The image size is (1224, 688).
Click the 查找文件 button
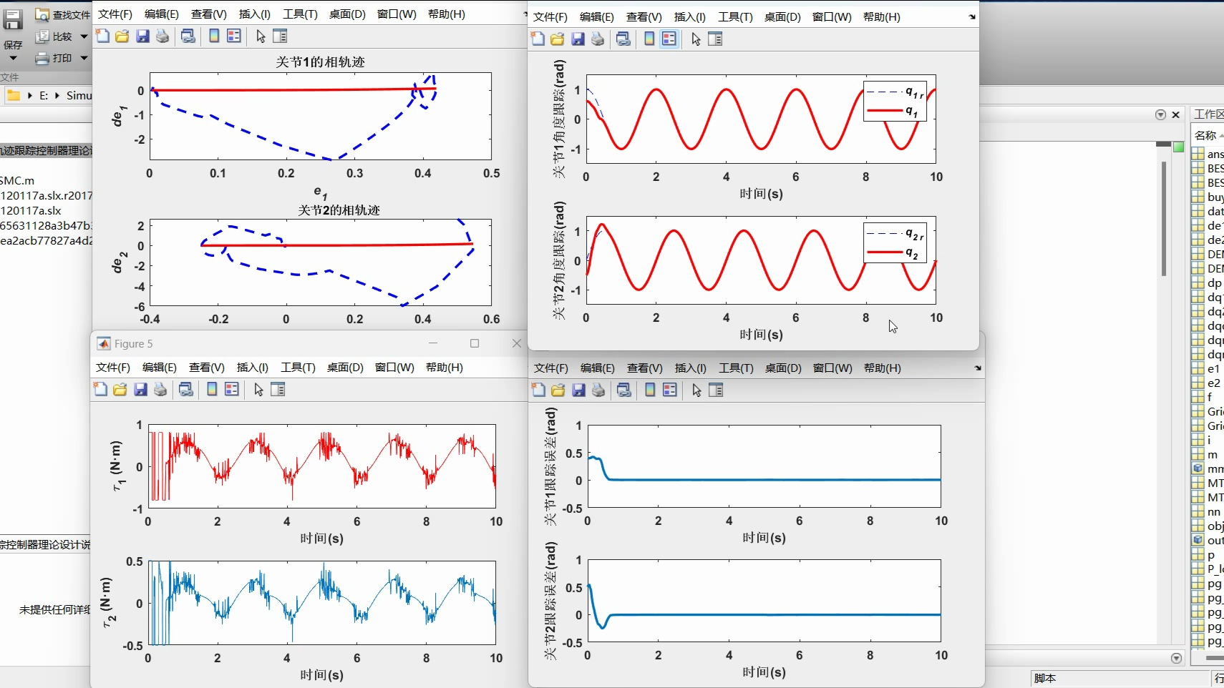[x=63, y=14]
